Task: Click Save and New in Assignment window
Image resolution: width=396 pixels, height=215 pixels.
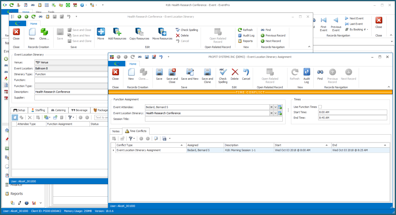Action: coord(190,74)
